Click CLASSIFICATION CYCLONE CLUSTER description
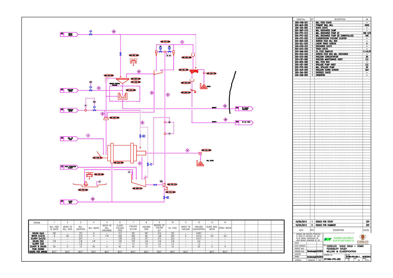Viewport: 393px width, 278px height. pos(331,38)
